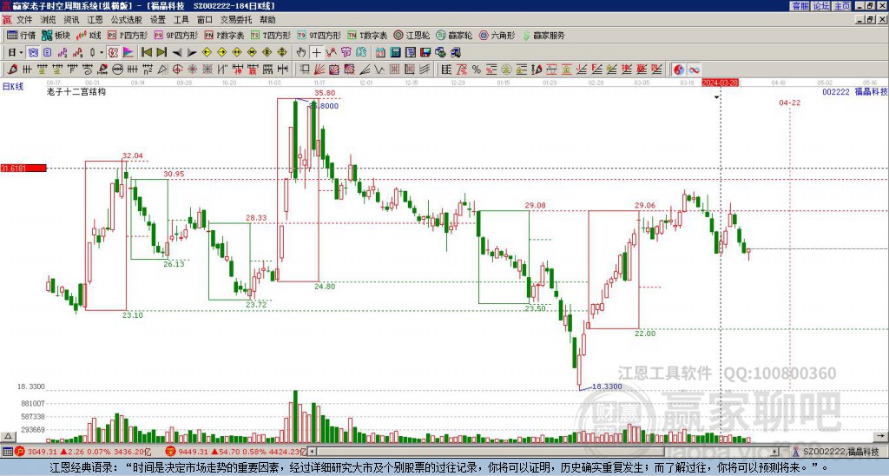Open the 六角形 hexagon chart
This screenshot has width=889, height=476.
click(497, 35)
